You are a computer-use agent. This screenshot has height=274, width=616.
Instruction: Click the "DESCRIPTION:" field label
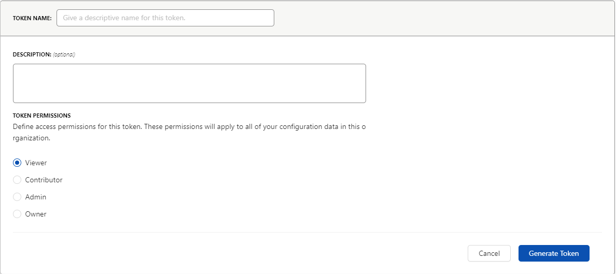coord(32,54)
